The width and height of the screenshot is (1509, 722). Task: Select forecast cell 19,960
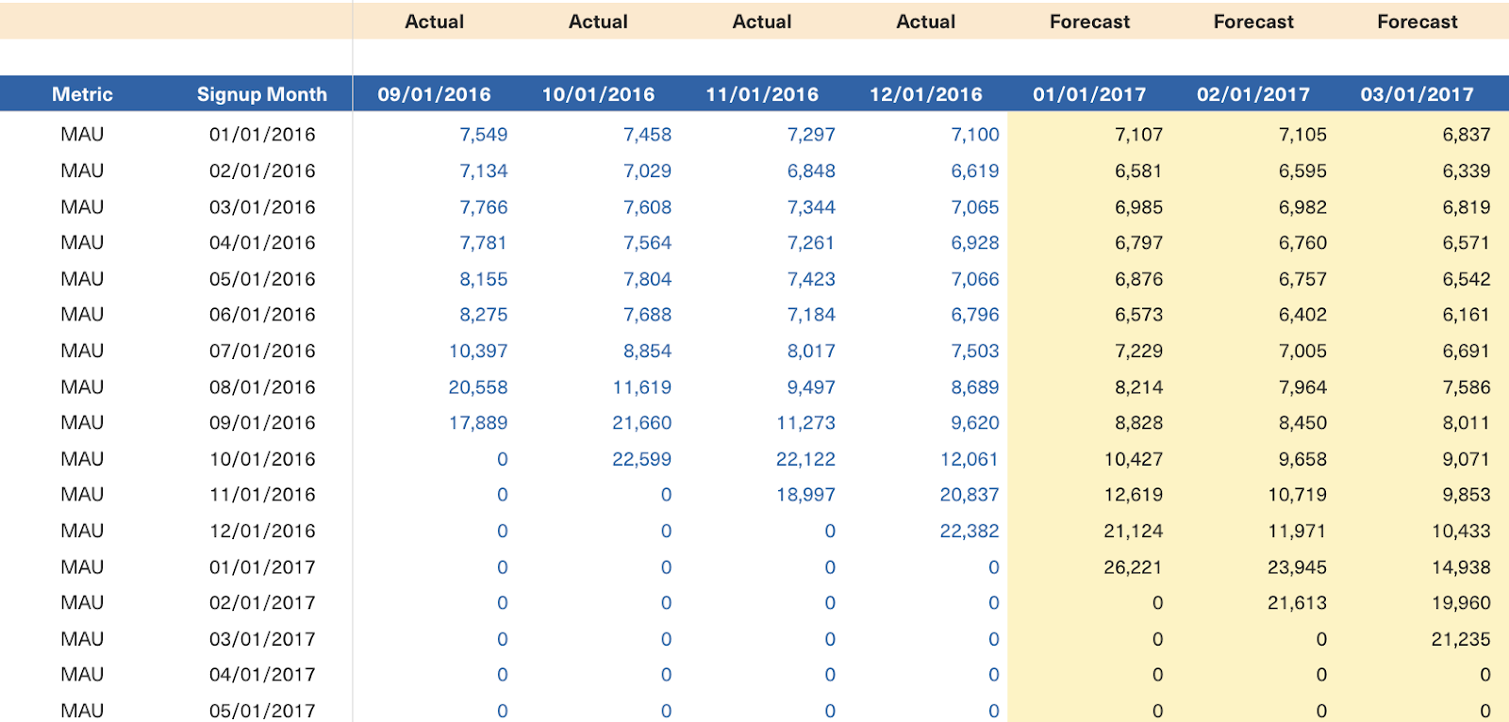tap(1461, 603)
